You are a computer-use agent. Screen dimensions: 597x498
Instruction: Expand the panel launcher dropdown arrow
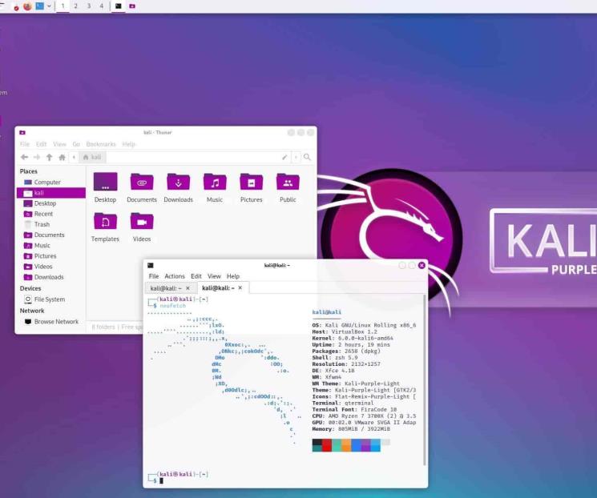[50, 6]
